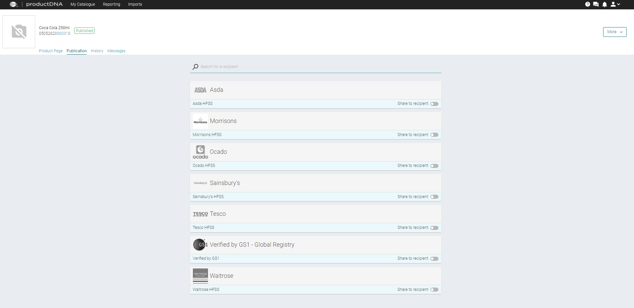
Task: Click the product code 05052628000318
Action: pos(55,34)
